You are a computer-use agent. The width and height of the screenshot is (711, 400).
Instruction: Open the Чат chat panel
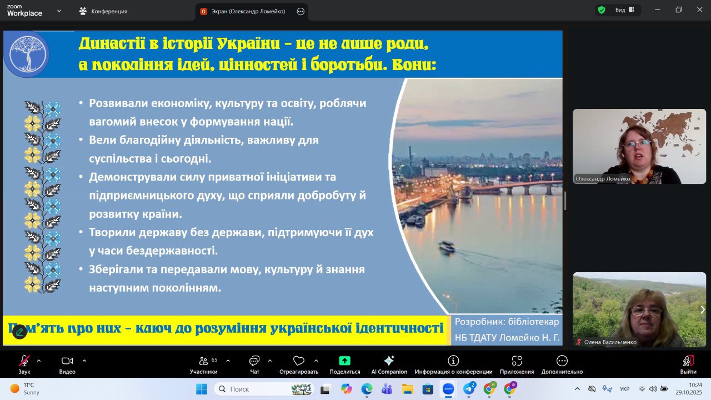[254, 364]
